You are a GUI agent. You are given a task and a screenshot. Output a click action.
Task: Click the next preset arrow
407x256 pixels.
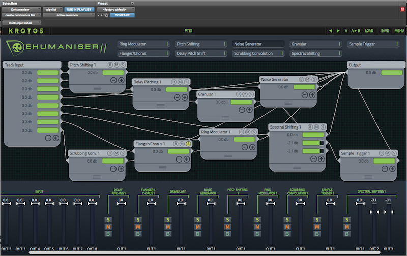[x=338, y=31]
